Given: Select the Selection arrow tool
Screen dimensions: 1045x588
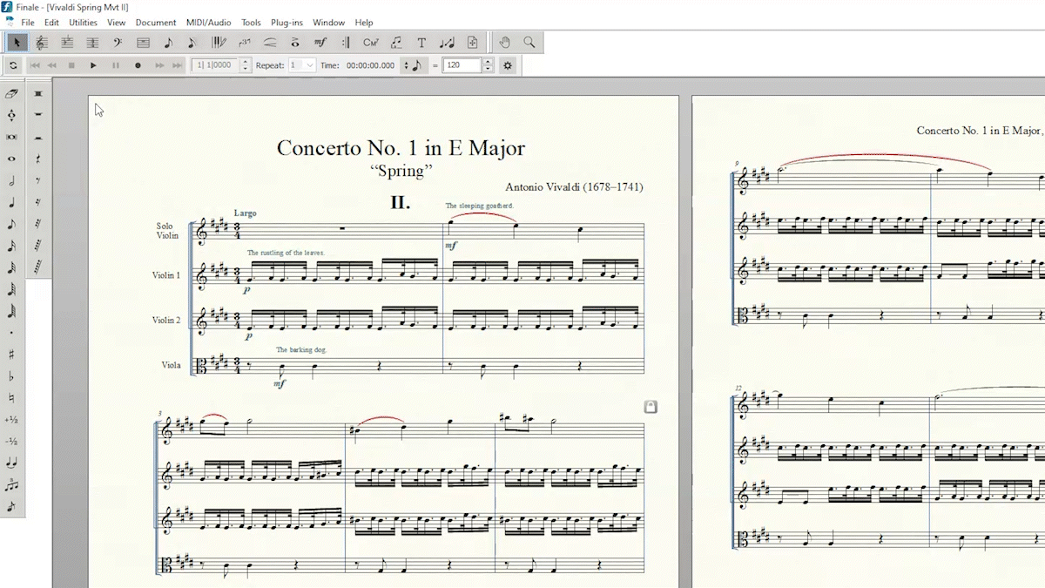Looking at the screenshot, I should tap(17, 42).
